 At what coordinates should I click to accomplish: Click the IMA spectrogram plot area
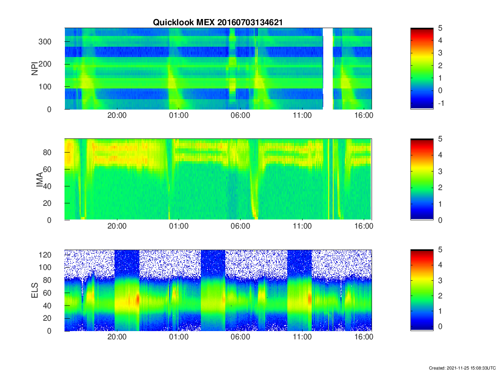point(218,179)
